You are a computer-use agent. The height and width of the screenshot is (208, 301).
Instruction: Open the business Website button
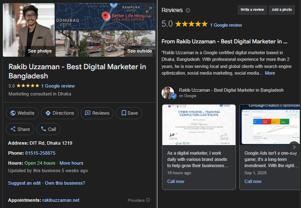[22, 113]
